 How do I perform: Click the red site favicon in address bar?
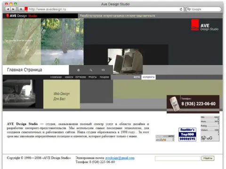pyautogui.click(x=26, y=9)
